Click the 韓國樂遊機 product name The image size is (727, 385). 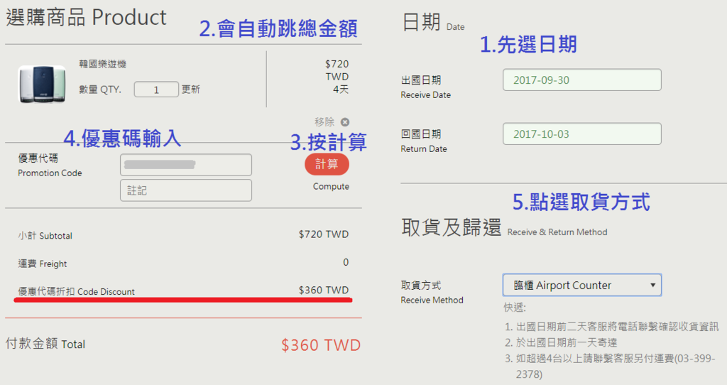tap(102, 64)
